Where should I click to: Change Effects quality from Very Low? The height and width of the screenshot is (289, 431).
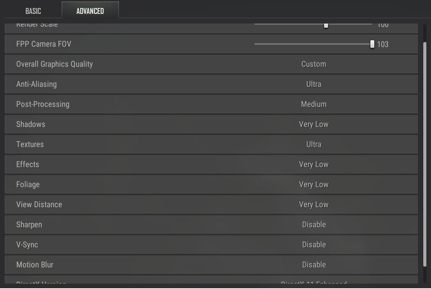(313, 164)
